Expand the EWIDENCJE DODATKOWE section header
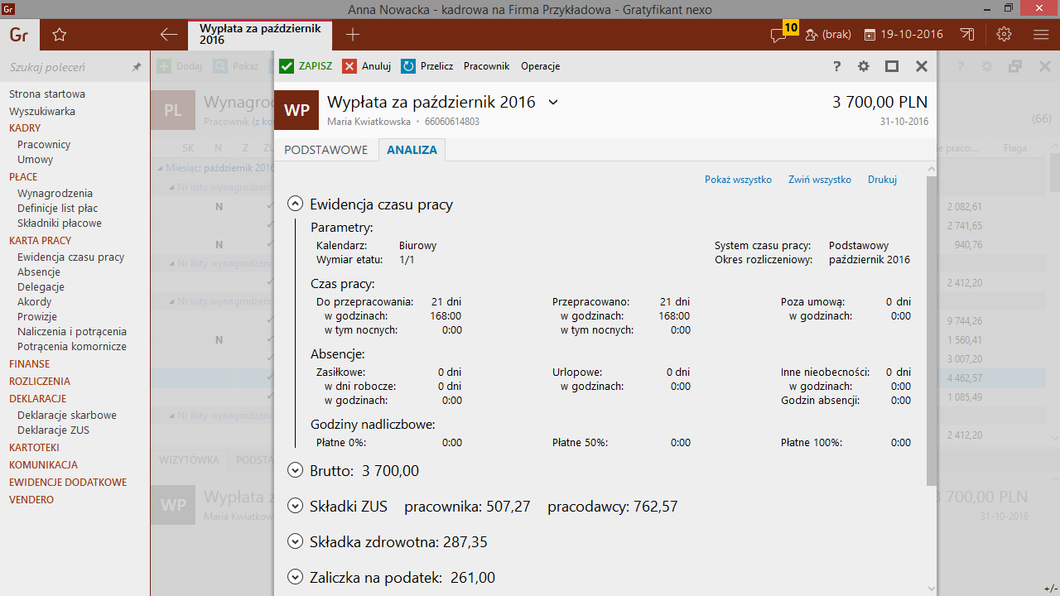 68,482
